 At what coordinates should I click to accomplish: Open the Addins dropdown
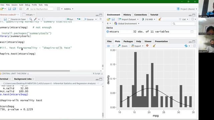(x=69, y=9)
